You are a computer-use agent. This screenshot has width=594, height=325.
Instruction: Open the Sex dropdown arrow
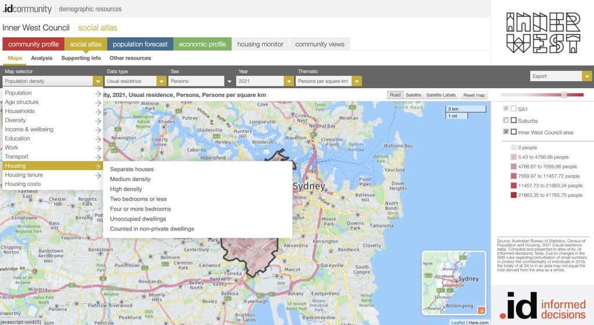tap(229, 81)
